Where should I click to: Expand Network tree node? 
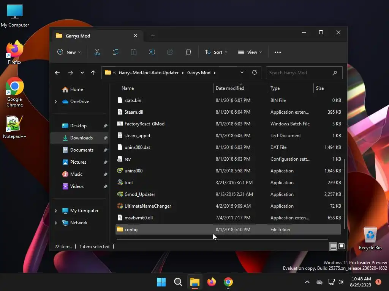pyautogui.click(x=55, y=223)
